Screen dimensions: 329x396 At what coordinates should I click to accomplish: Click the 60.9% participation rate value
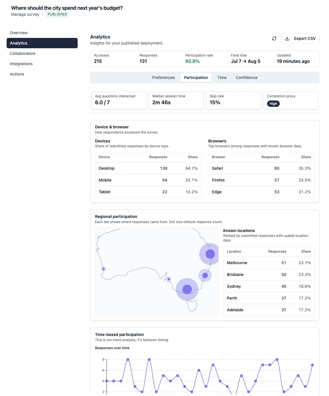coord(193,61)
